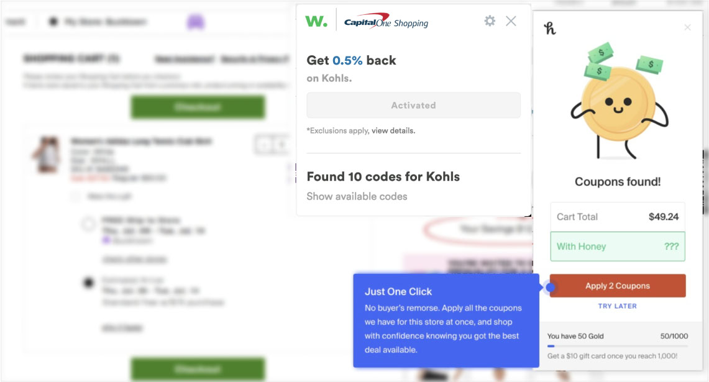Select the selected standard shipping radio option

coord(88,283)
